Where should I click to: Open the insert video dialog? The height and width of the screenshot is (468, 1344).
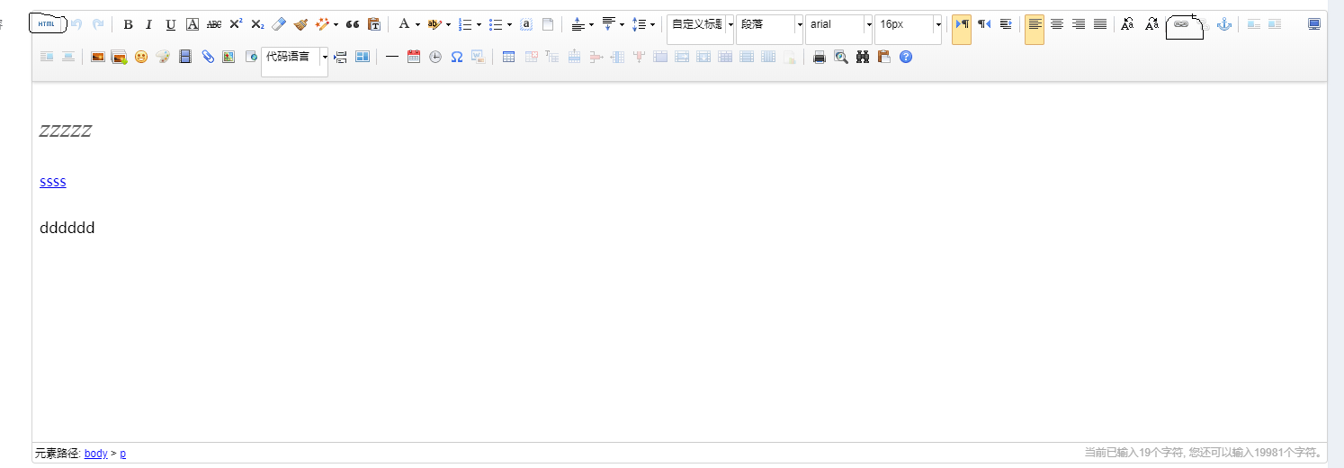pos(185,57)
